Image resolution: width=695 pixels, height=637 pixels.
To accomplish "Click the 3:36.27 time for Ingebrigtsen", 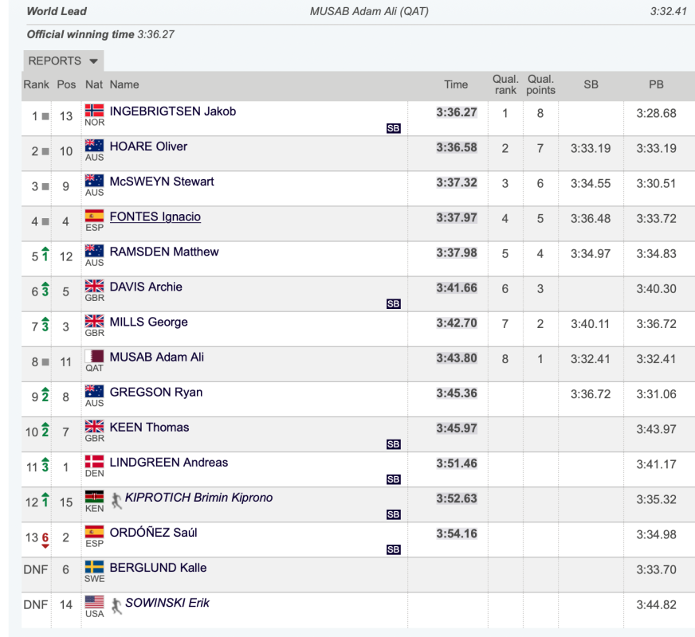I will (457, 112).
